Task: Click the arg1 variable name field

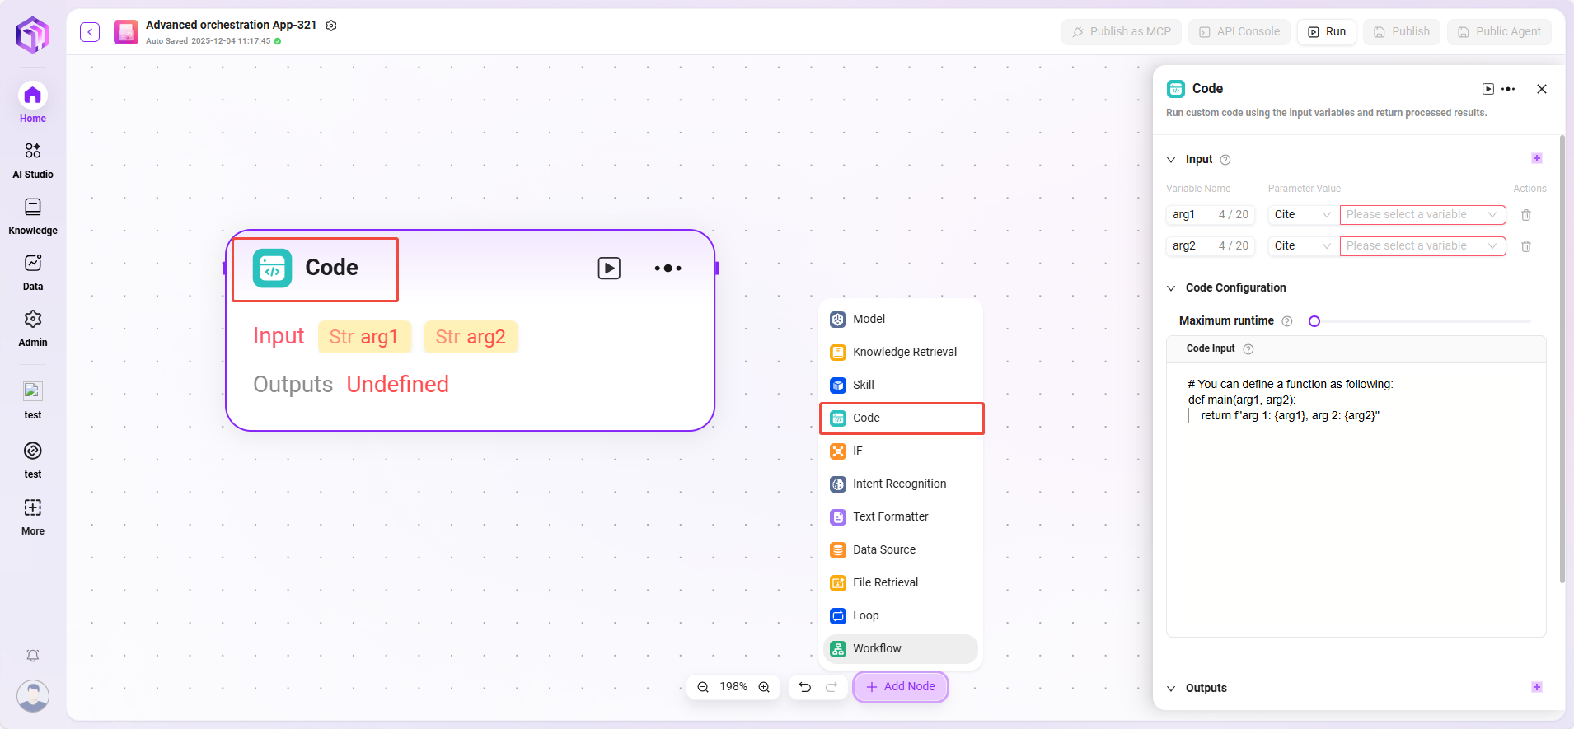Action: click(1191, 215)
